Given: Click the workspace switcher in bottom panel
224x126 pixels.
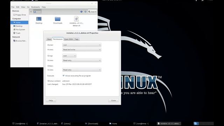Looking at the screenshot, I should click(x=204, y=124).
